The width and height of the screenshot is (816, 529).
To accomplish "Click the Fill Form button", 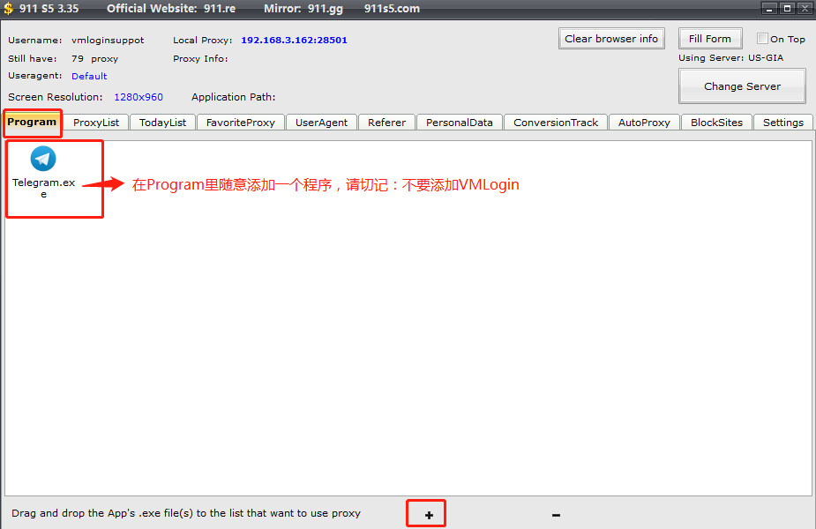I will pos(709,39).
